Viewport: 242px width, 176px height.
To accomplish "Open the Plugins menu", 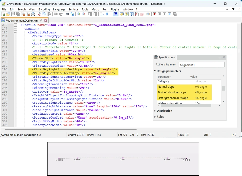I will (x=115, y=9).
